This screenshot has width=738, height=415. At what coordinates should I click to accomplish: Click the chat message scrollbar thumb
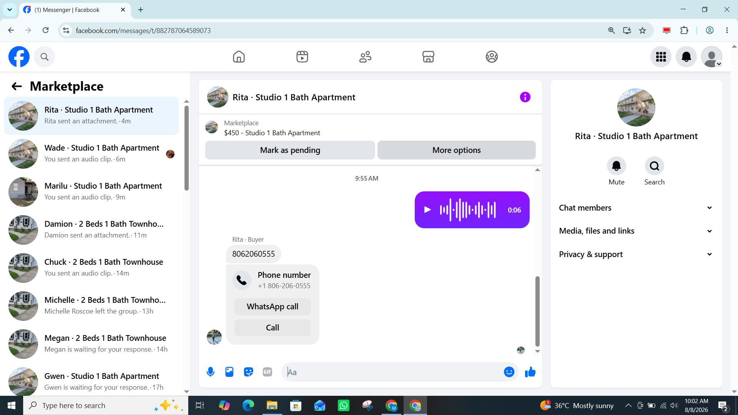pyautogui.click(x=537, y=311)
